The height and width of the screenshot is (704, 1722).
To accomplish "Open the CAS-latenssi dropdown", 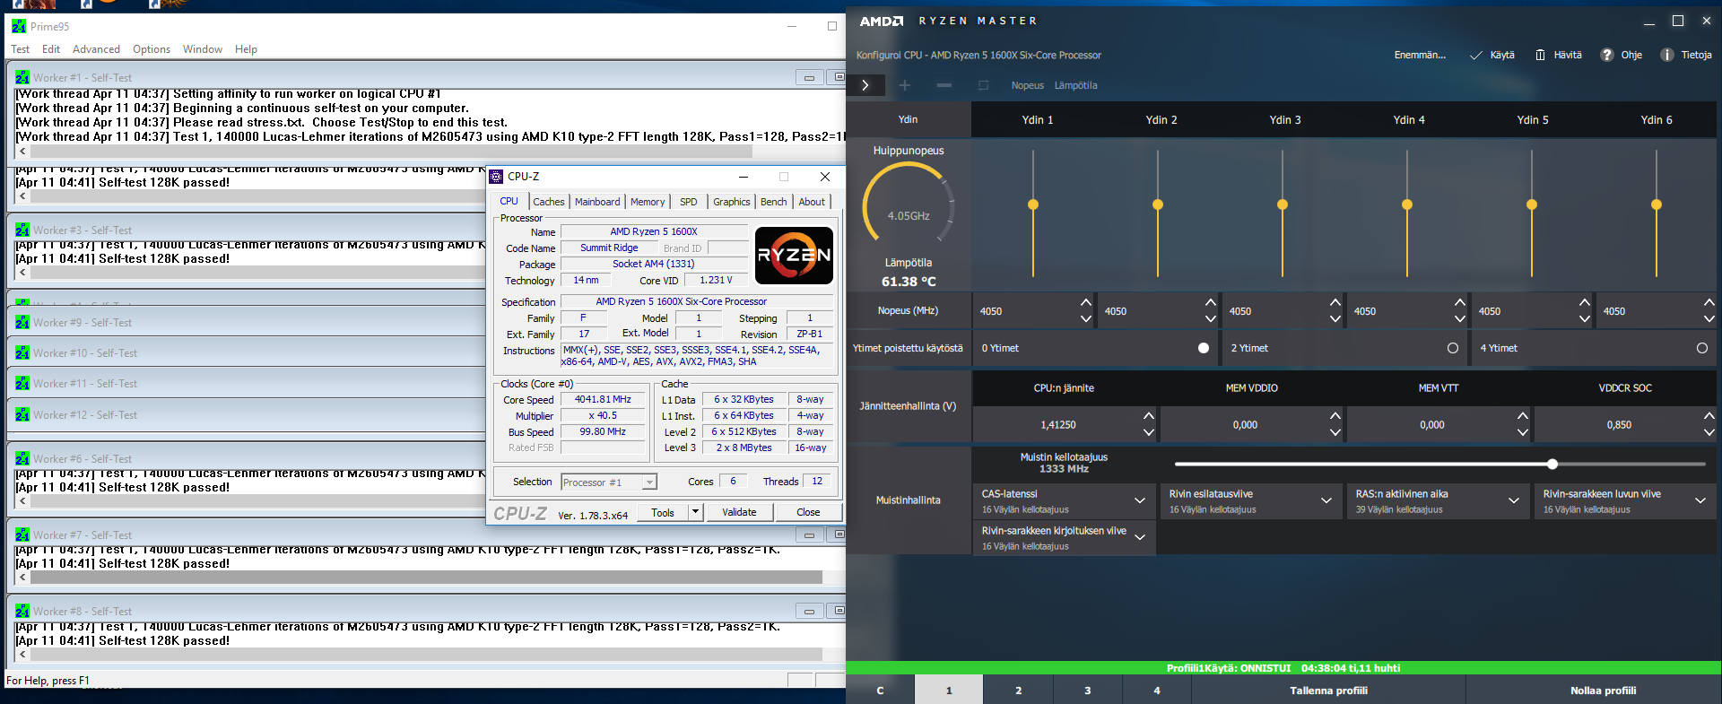I will pyautogui.click(x=1140, y=500).
